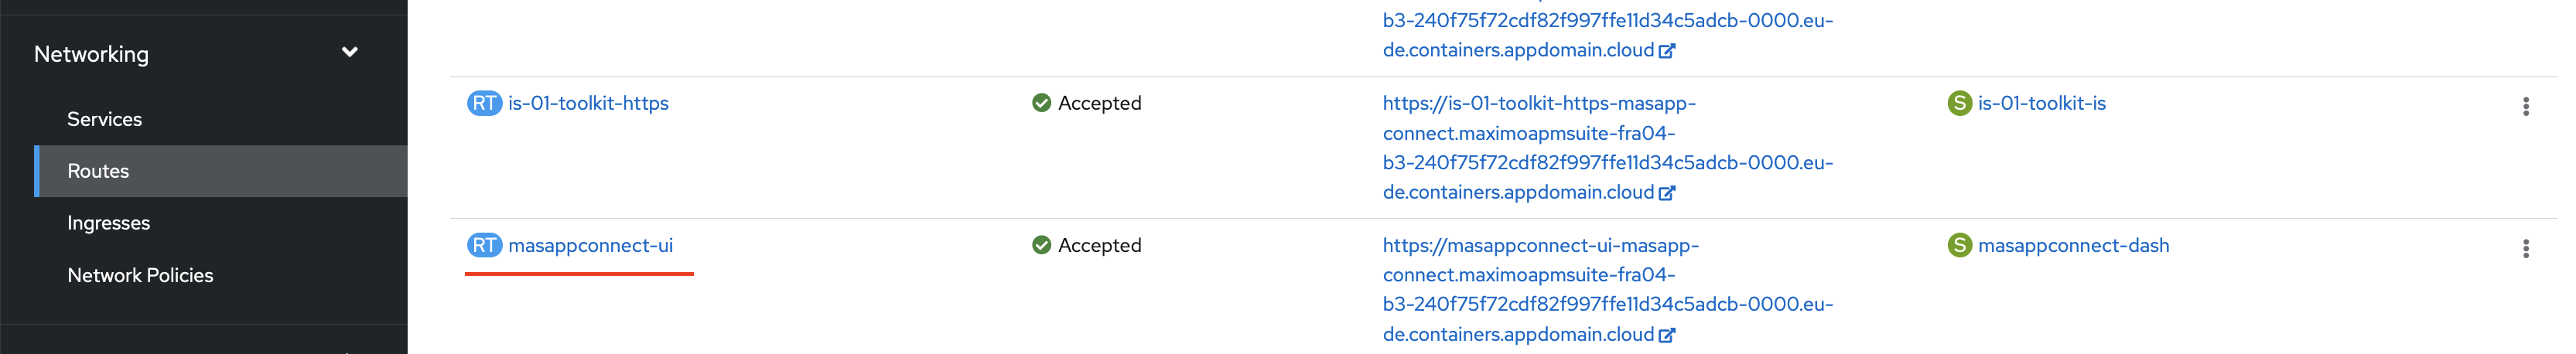This screenshot has height=354, width=2576.
Task: Open kebab actions menu for is-01-toolkit-https row
Action: (x=2525, y=106)
